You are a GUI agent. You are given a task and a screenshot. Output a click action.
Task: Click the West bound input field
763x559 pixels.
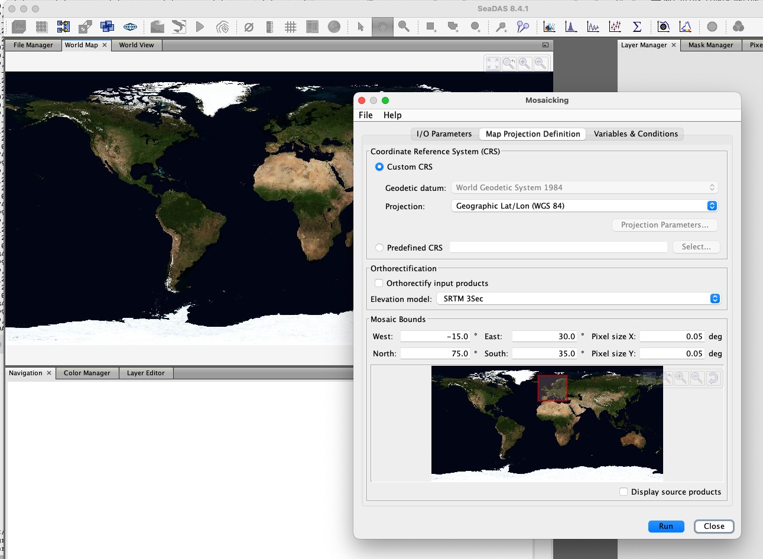coord(436,336)
